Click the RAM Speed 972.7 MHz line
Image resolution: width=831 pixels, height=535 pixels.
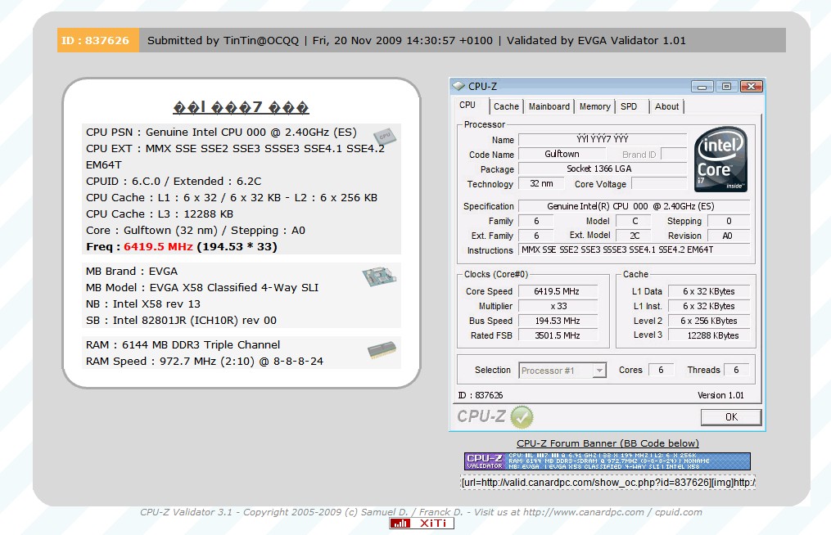[205, 362]
